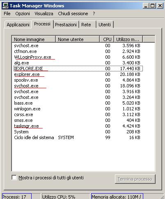Open the Visualizza menu

point(44,14)
